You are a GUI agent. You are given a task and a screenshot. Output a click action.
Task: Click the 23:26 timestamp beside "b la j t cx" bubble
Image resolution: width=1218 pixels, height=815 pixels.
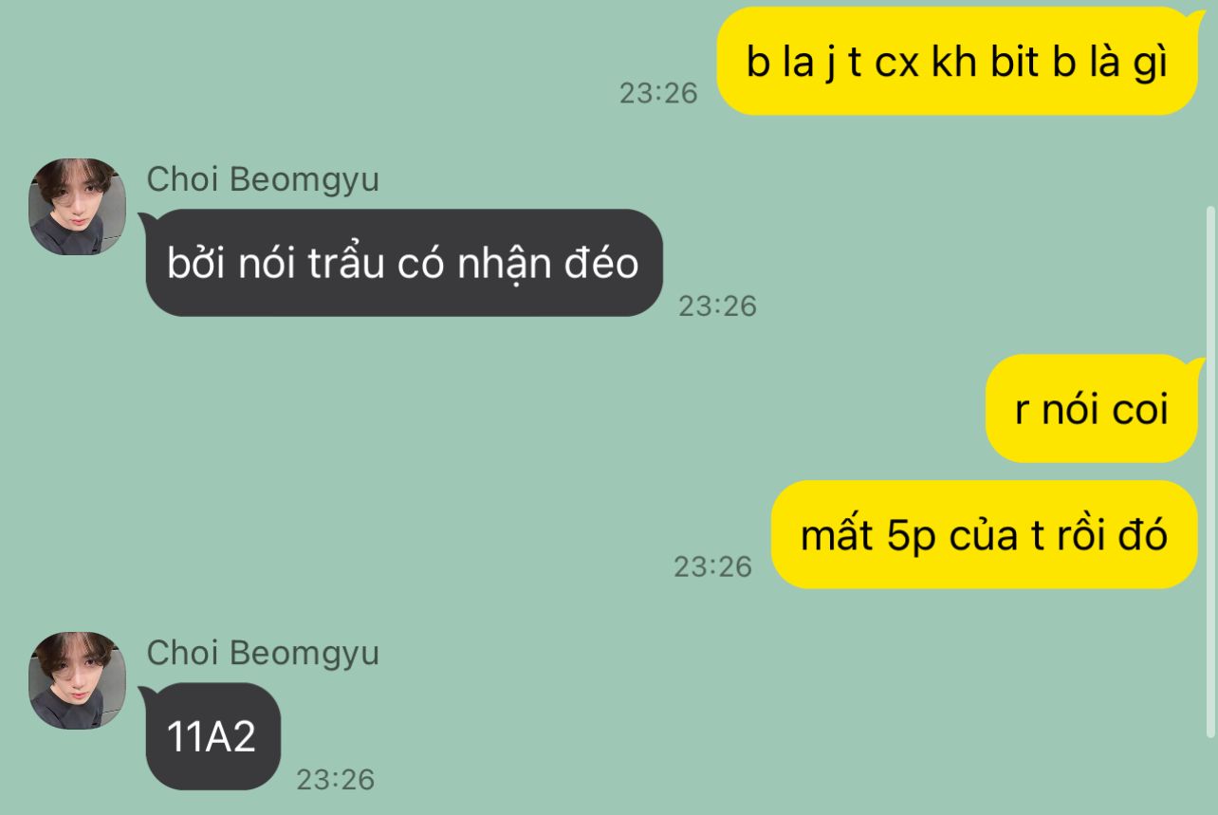pyautogui.click(x=658, y=93)
